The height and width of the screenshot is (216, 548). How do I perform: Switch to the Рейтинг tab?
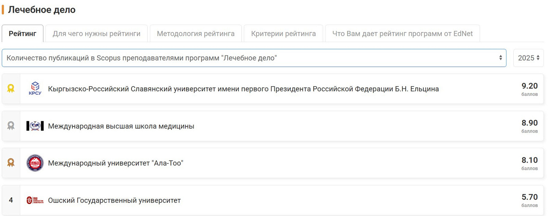pyautogui.click(x=23, y=34)
